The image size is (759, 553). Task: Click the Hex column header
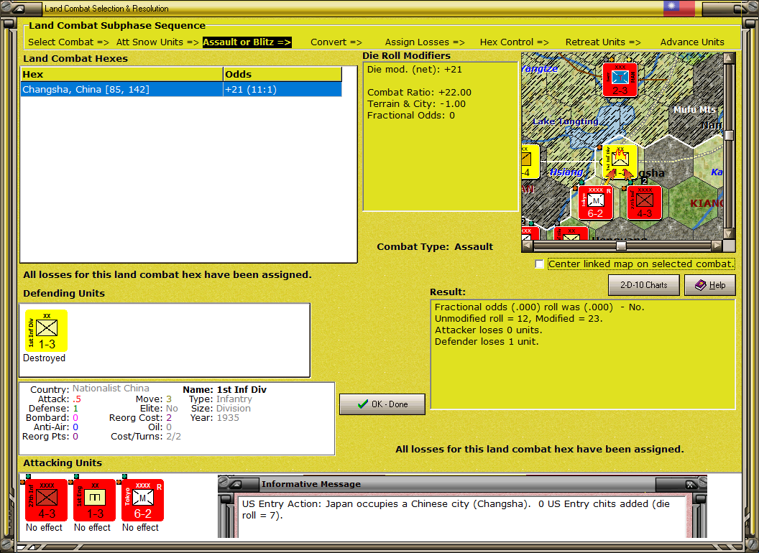tap(121, 75)
